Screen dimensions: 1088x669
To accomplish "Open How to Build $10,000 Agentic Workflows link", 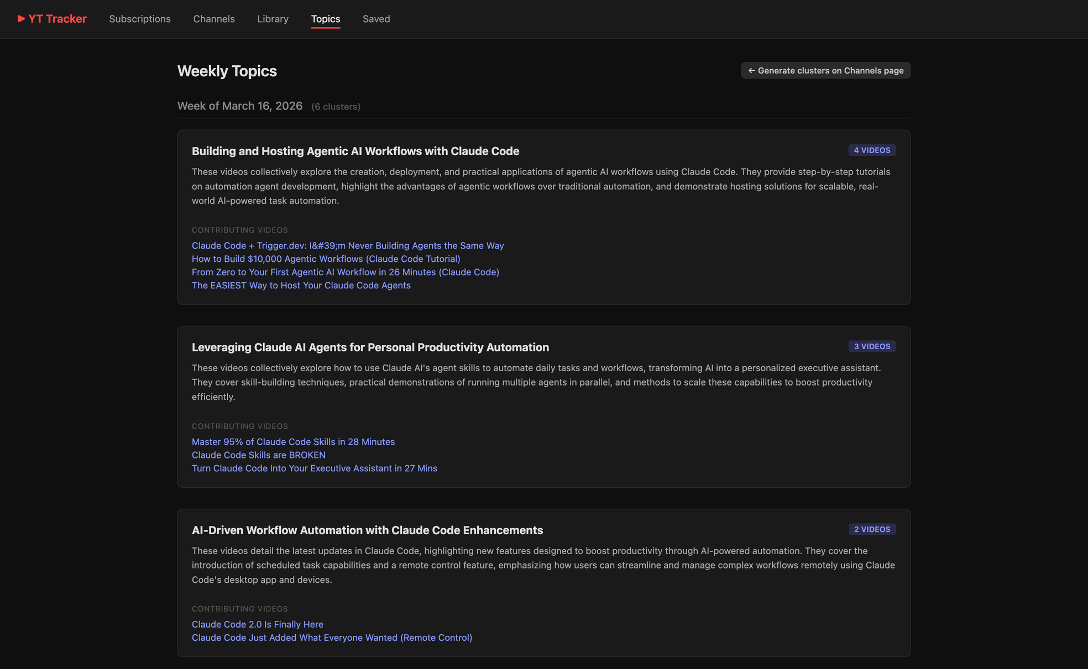I will click(x=326, y=259).
